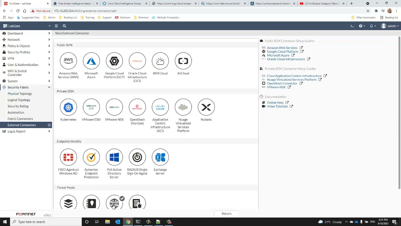Click the page vertical scrollbar
The image size is (401, 226).
[399, 113]
